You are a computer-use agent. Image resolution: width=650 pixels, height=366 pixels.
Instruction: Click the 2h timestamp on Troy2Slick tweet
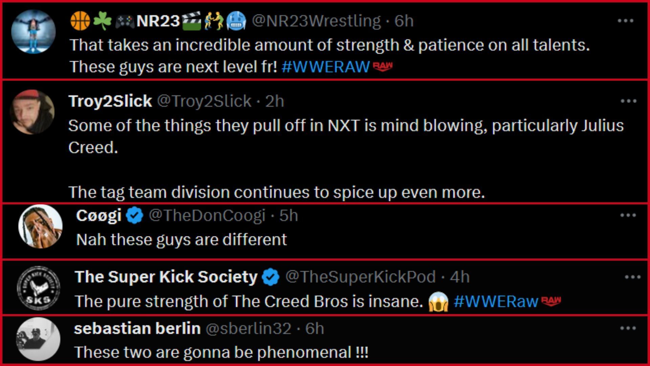[x=275, y=101]
